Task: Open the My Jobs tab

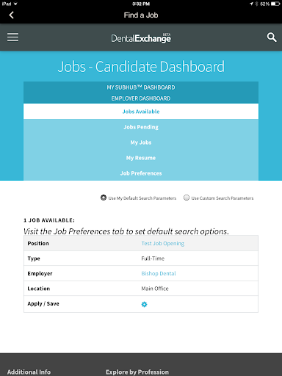Action: click(141, 142)
